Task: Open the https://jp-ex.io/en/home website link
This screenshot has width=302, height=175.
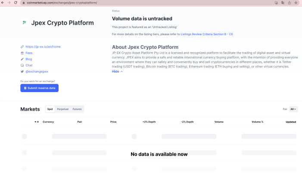Action: (43, 47)
